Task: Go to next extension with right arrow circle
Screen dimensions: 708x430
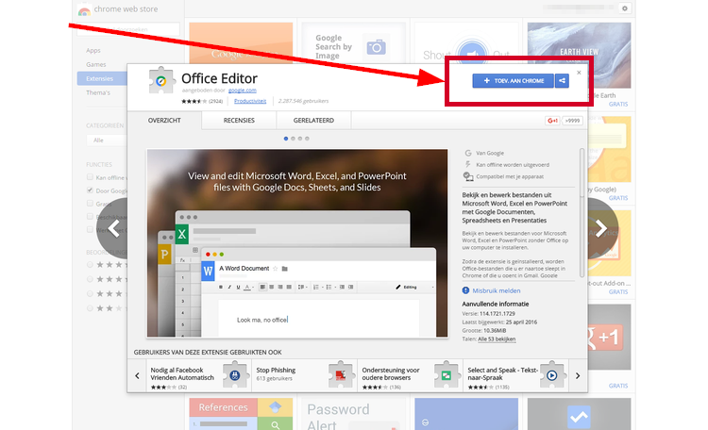Action: (602, 228)
